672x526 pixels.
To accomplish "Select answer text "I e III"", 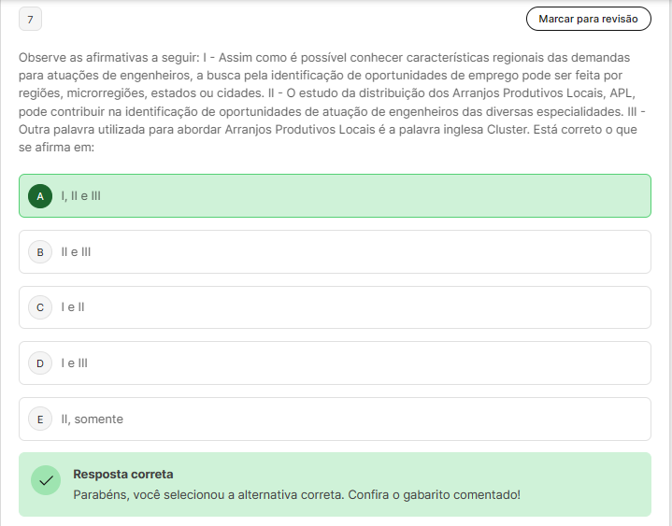I will click(x=75, y=363).
